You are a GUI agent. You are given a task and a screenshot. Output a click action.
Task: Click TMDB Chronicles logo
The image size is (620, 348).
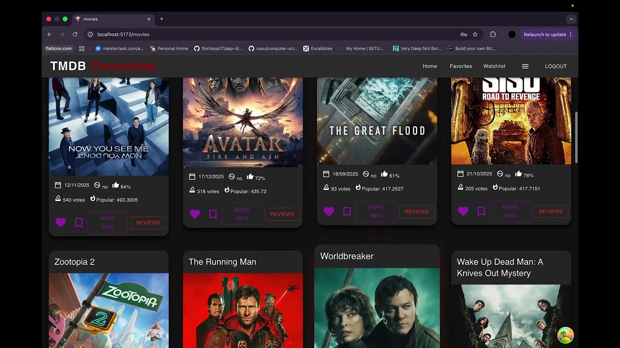coord(103,66)
